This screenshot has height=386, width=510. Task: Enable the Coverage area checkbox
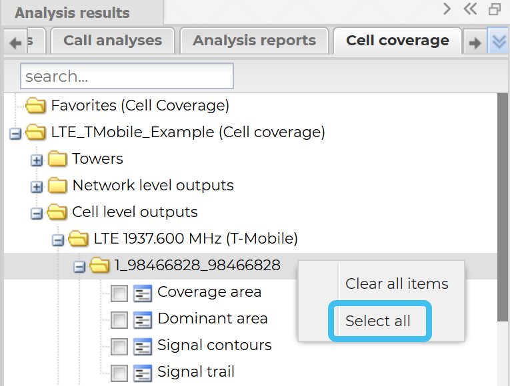tap(119, 293)
